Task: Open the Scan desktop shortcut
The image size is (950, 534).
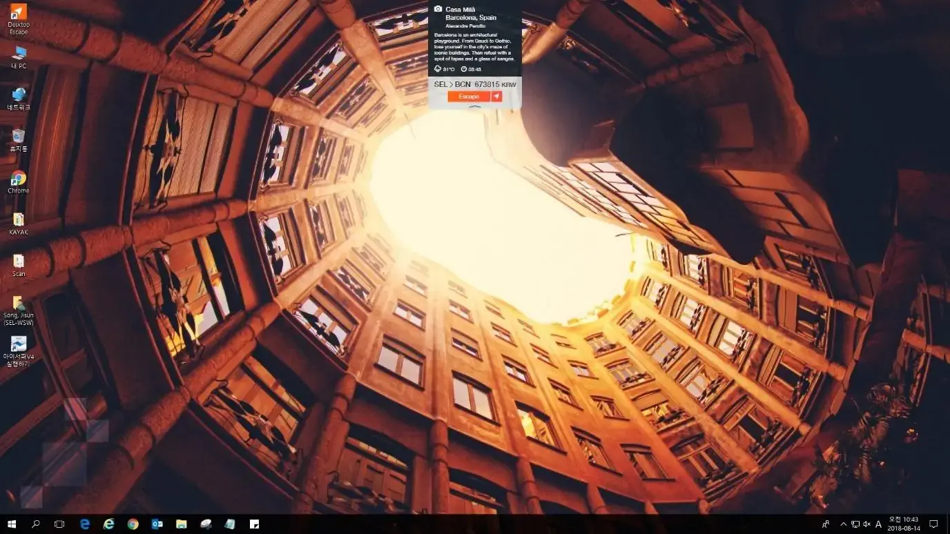Action: coord(19,265)
